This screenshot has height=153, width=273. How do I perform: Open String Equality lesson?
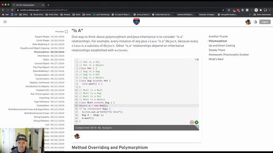49,117
